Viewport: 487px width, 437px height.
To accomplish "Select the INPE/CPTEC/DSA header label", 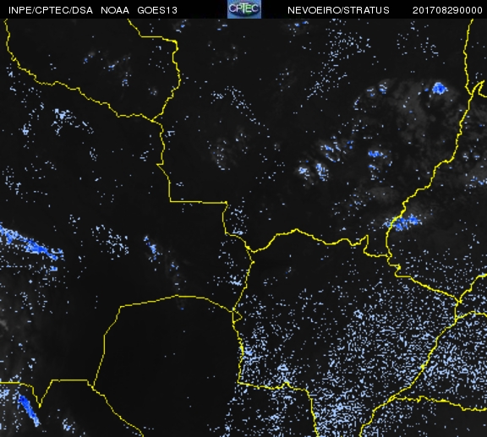I will click(x=51, y=10).
